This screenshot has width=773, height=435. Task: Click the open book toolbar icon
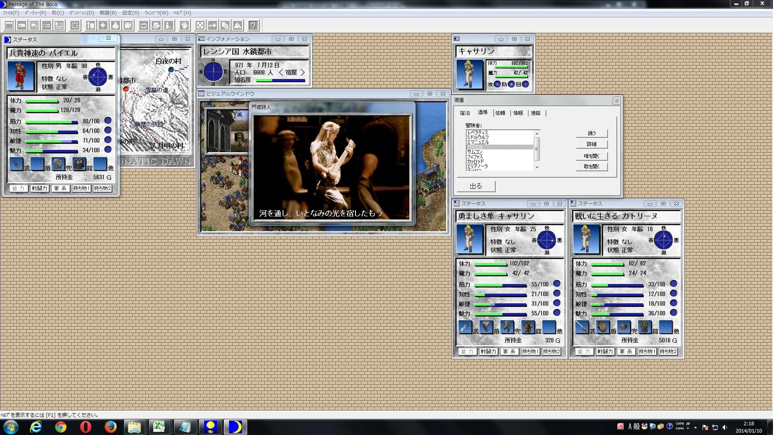point(156,26)
